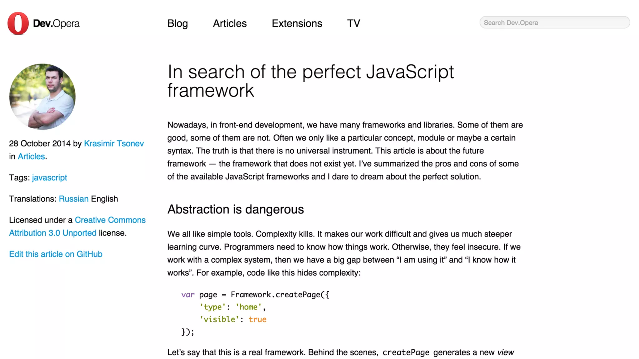Viewport: 639px width, 359px height.
Task: Click Attribution 3.0 Unported license text
Action: pos(53,233)
